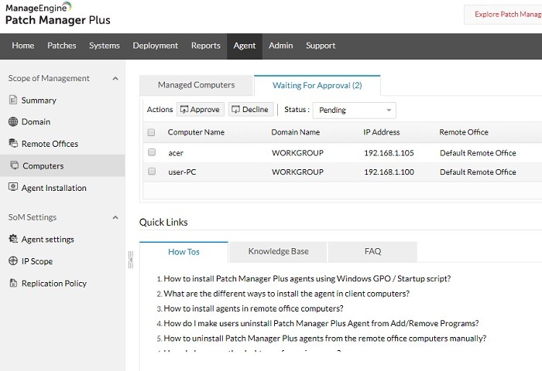Image resolution: width=542 pixels, height=371 pixels.
Task: Sort by the Domain Name column header
Action: (295, 132)
